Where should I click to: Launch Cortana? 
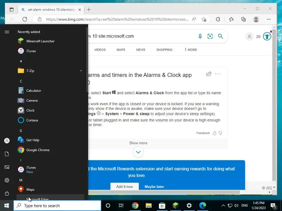[x=50, y=120]
